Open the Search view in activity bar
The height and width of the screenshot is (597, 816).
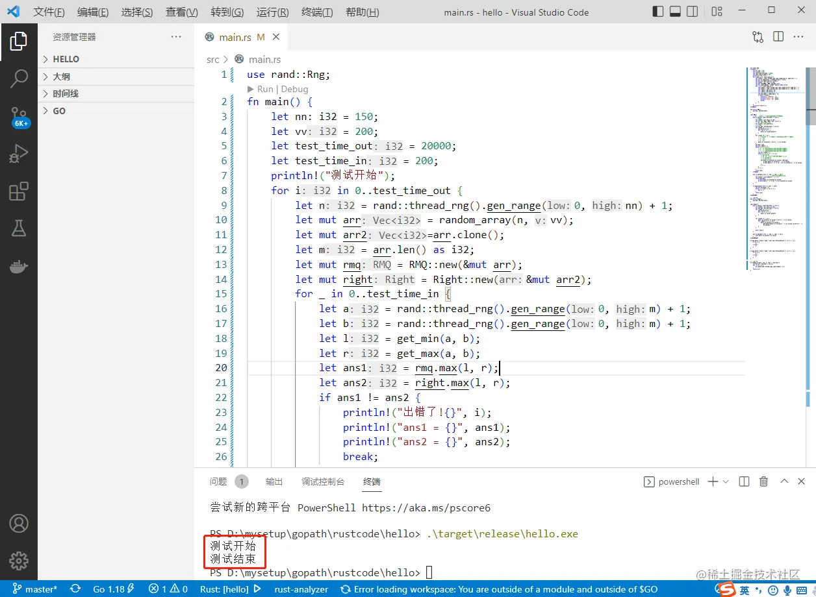[x=19, y=79]
